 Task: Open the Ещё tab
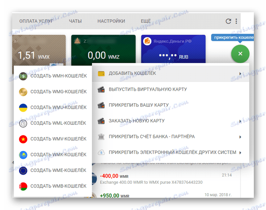[x=146, y=21]
